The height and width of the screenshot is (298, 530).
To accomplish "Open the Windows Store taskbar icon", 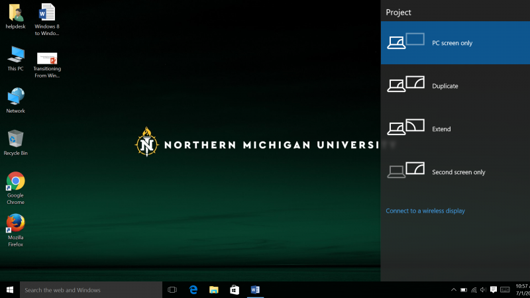I will coord(235,289).
